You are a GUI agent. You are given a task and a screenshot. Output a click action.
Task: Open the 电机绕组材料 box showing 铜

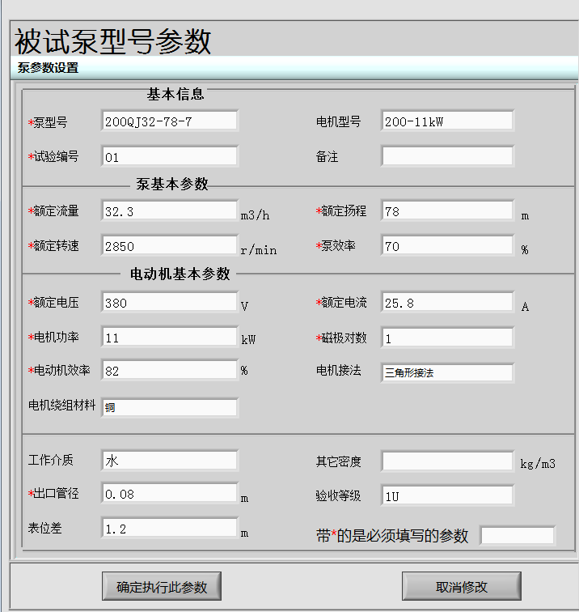click(x=170, y=407)
